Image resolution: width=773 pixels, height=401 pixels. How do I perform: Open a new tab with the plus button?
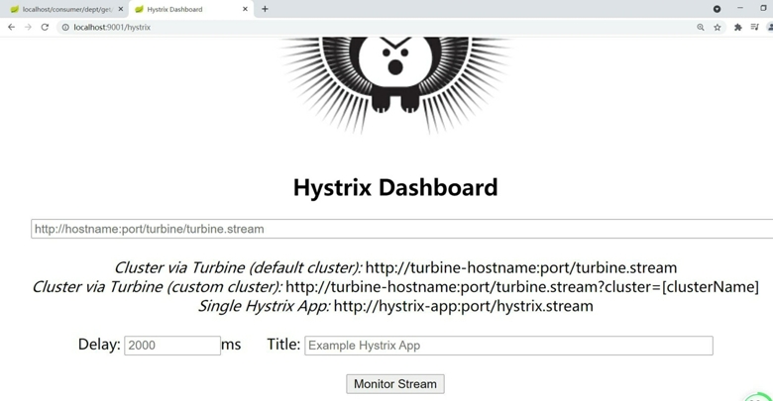[265, 9]
